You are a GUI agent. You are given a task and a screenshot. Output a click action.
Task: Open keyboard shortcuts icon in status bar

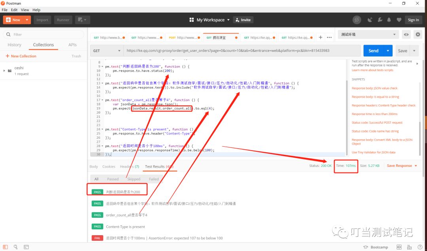(x=409, y=247)
